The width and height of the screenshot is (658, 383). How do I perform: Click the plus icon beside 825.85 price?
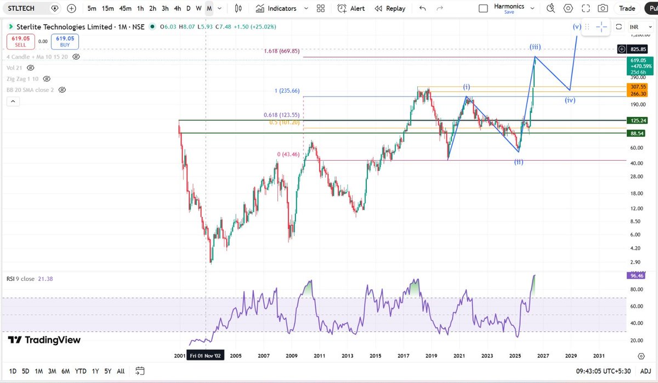622,49
